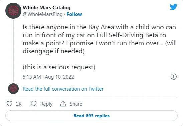The height and width of the screenshot is (126, 183).
Task: Click the vertical thread line under the avatar
Action: point(13,51)
